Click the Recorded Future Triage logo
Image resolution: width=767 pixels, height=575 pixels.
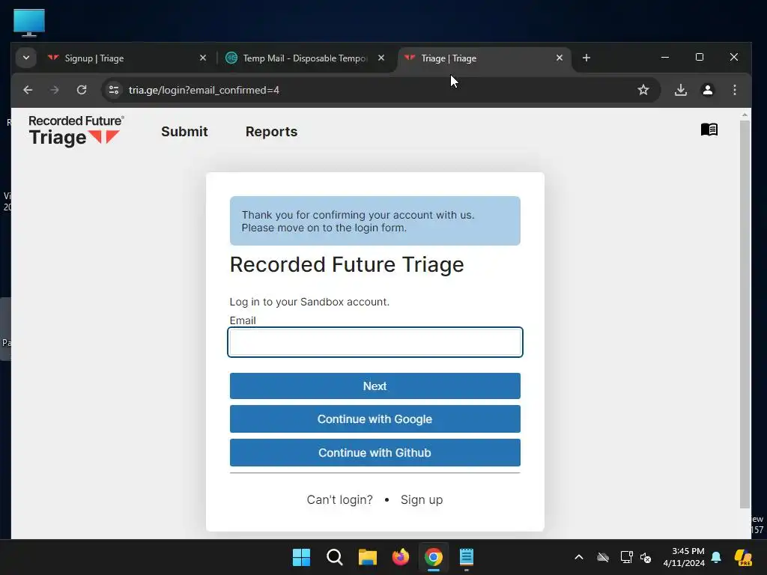(x=76, y=131)
